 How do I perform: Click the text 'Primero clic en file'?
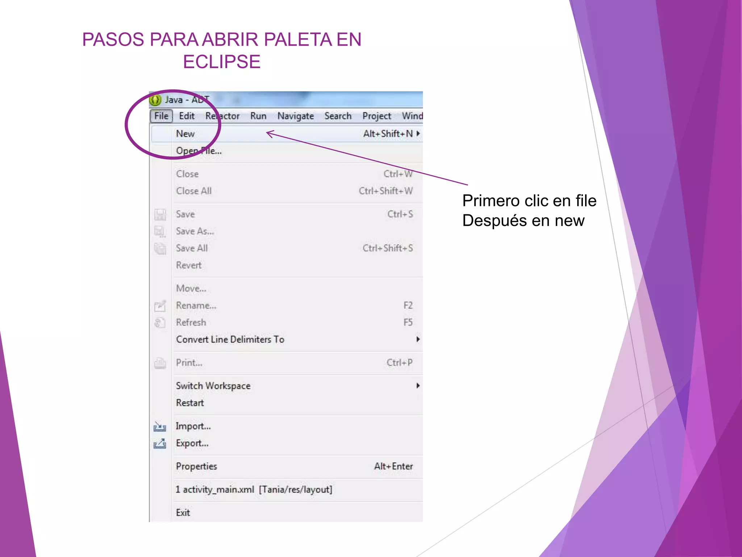point(529,201)
